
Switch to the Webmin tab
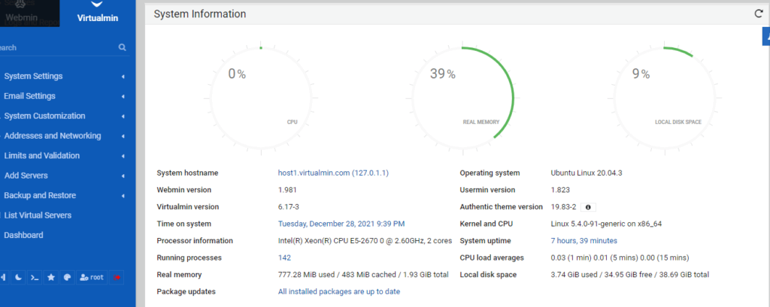click(x=22, y=18)
